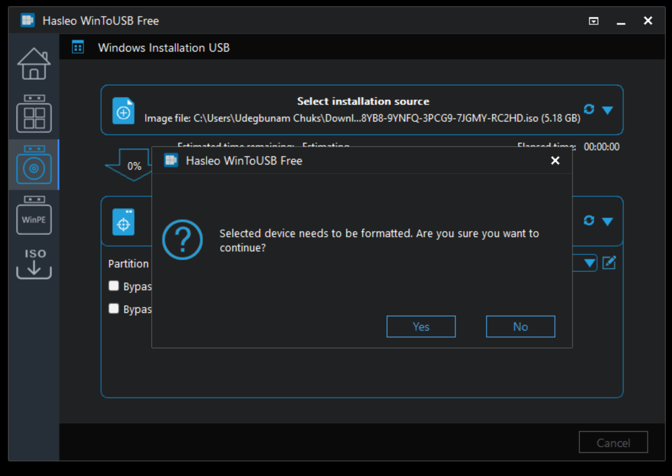Viewport: 672px width, 476px height.
Task: Click the edit partition pencil icon
Action: point(609,262)
